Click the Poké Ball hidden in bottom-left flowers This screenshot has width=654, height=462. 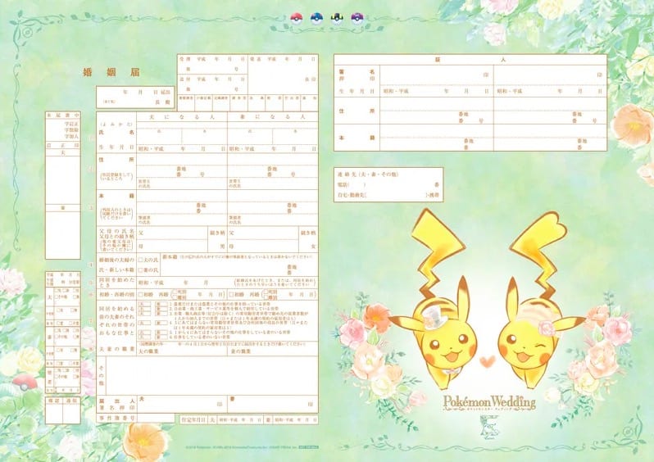[26, 383]
